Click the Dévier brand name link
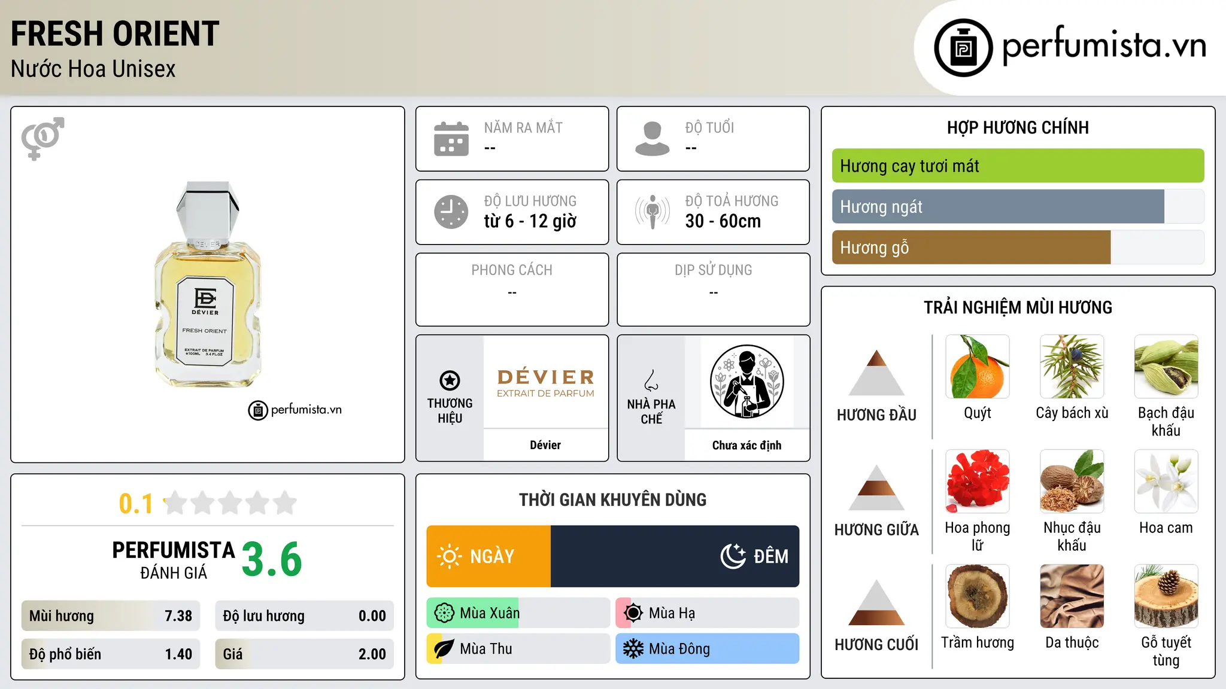Image resolution: width=1226 pixels, height=689 pixels. [545, 445]
